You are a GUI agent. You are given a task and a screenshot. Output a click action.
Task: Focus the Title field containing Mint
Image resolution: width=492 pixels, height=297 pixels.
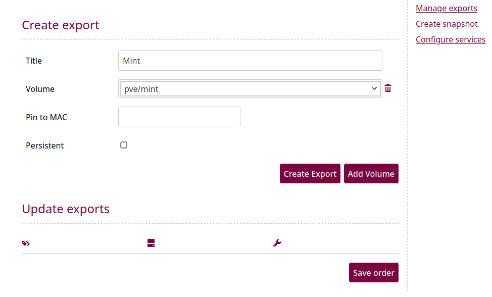[x=250, y=61]
